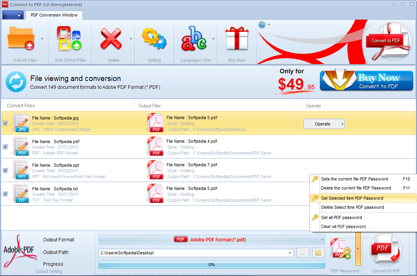Expand the Delete dropdown arrow

131,39
